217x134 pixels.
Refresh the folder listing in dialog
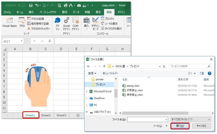point(164,66)
